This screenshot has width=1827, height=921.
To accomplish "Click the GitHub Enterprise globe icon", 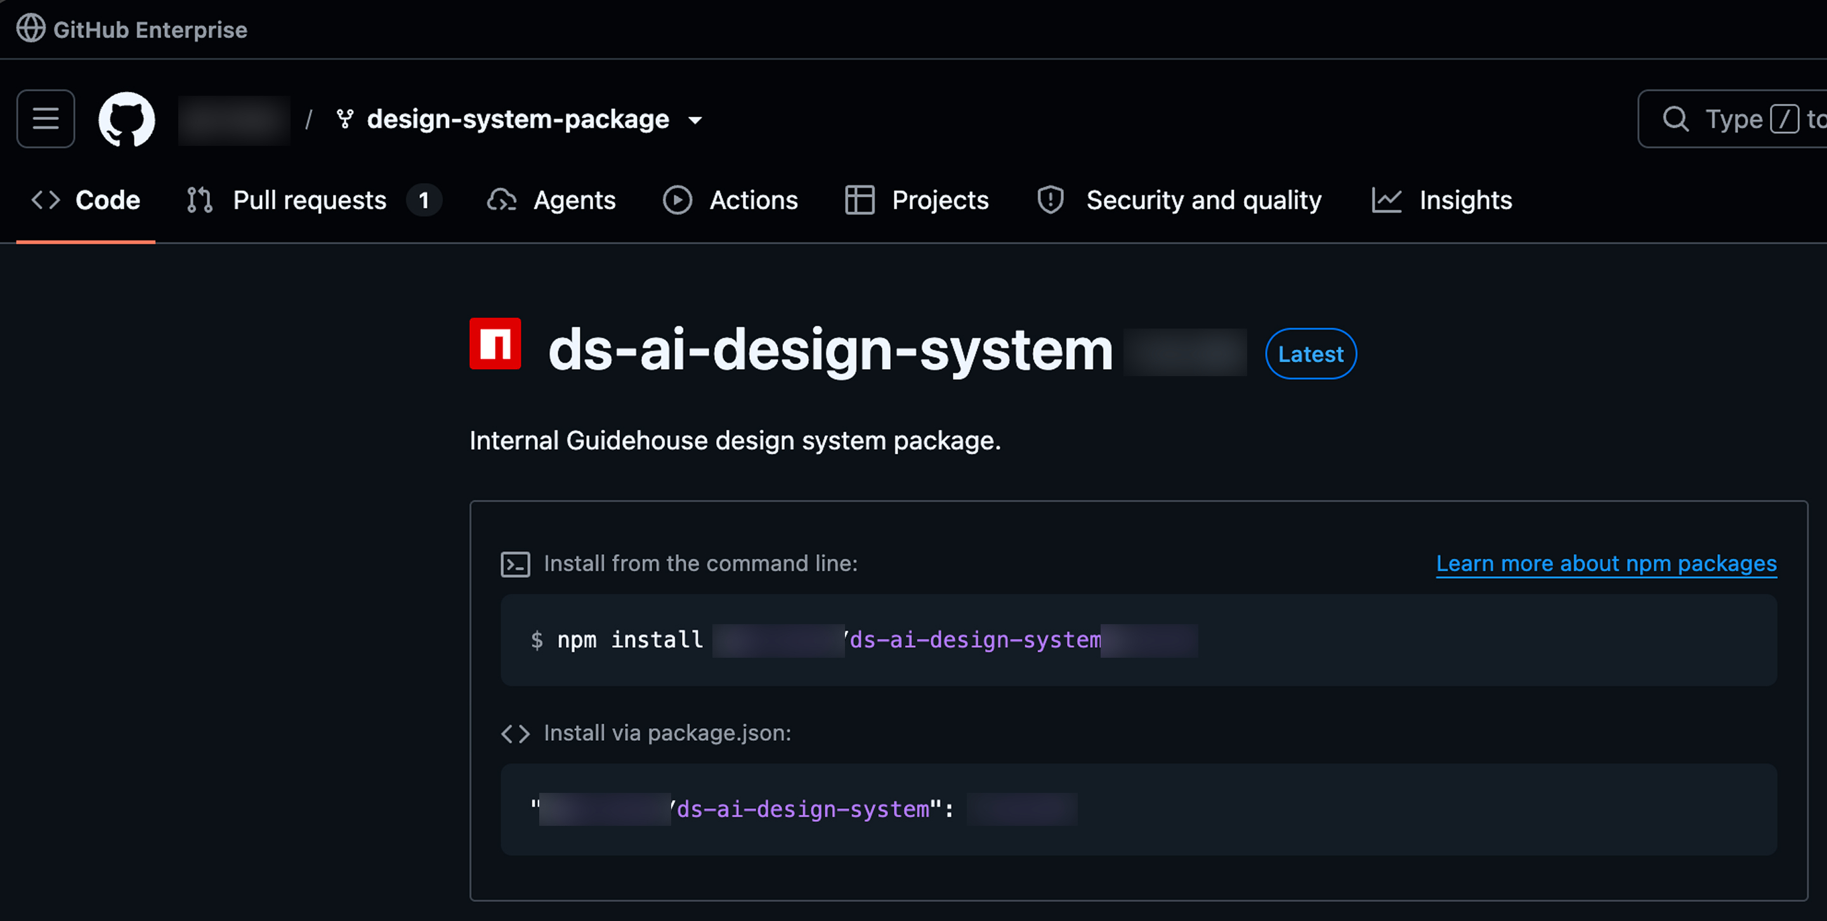I will point(30,29).
